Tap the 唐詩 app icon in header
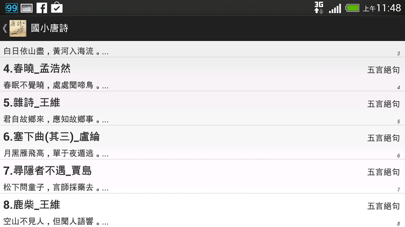Image resolution: width=405 pixels, height=227 pixels. tap(18, 28)
